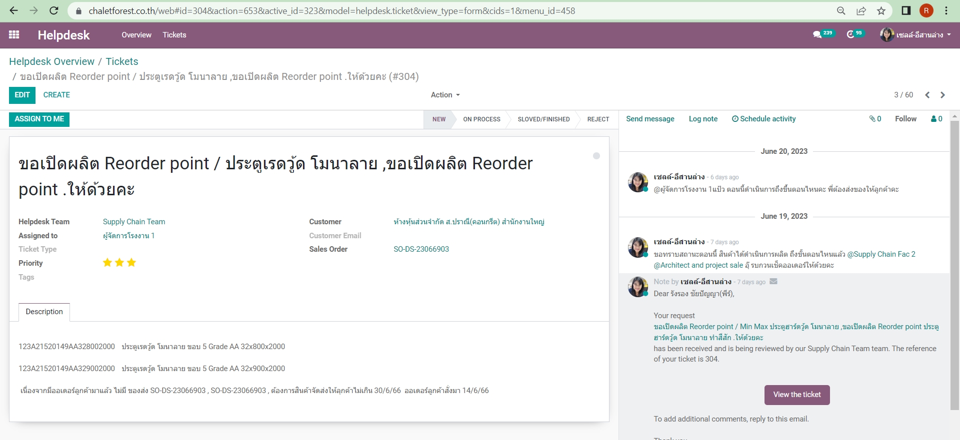960x440 pixels.
Task: Open Chrome's three-dot menu
Action: click(x=946, y=10)
